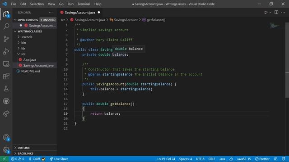Open the feedback icon in status bar
This screenshot has height=162, width=289.
pyautogui.click(x=275, y=159)
